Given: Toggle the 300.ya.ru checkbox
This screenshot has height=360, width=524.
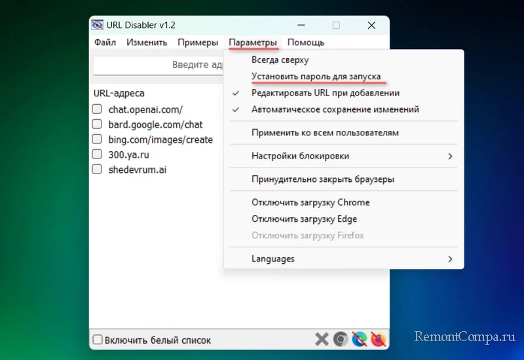Looking at the screenshot, I should pyautogui.click(x=97, y=154).
